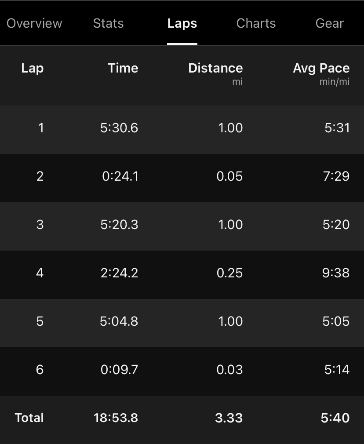This screenshot has width=364, height=444.
Task: Tap the 0.05 distance in lap 2
Action: tap(229, 176)
